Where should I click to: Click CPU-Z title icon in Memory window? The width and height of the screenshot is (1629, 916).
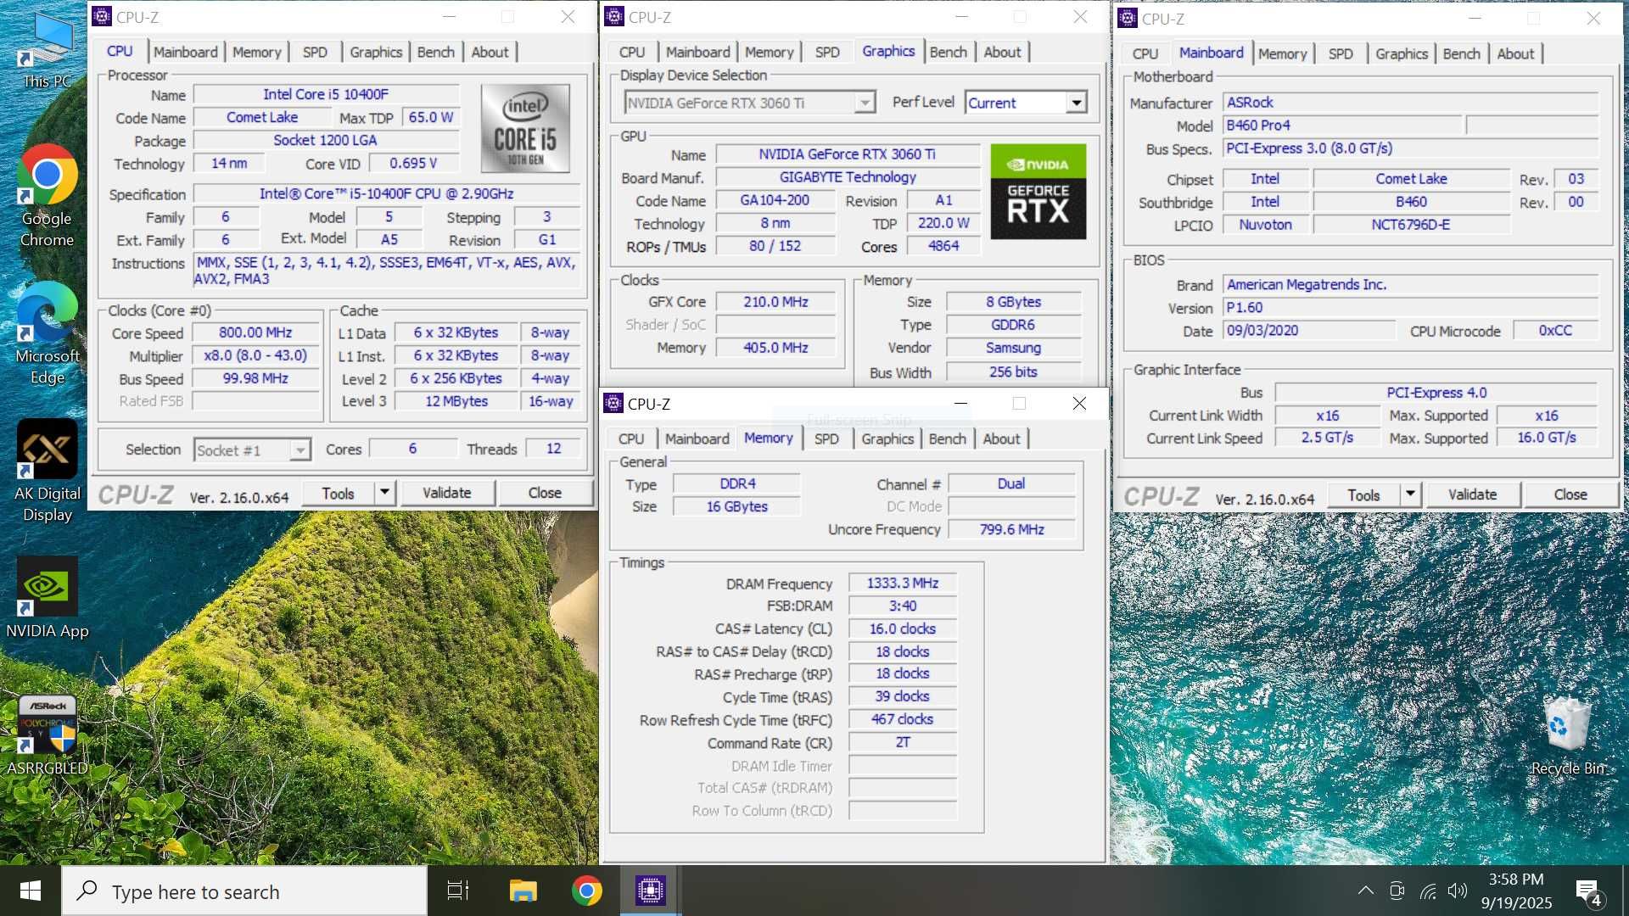[613, 404]
